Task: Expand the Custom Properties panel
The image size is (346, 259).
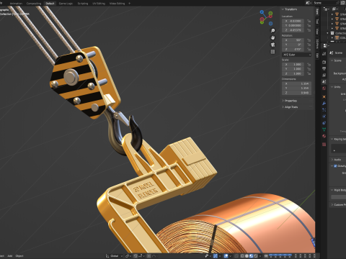Action: [332, 204]
